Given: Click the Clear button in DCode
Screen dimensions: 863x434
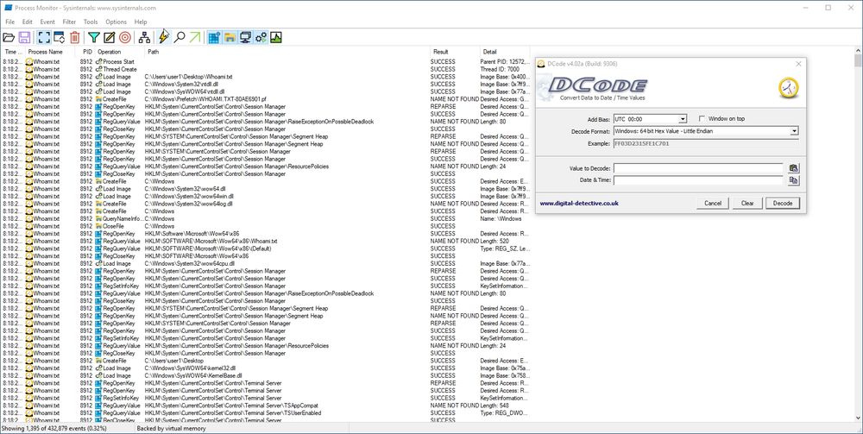Looking at the screenshot, I should click(x=747, y=203).
